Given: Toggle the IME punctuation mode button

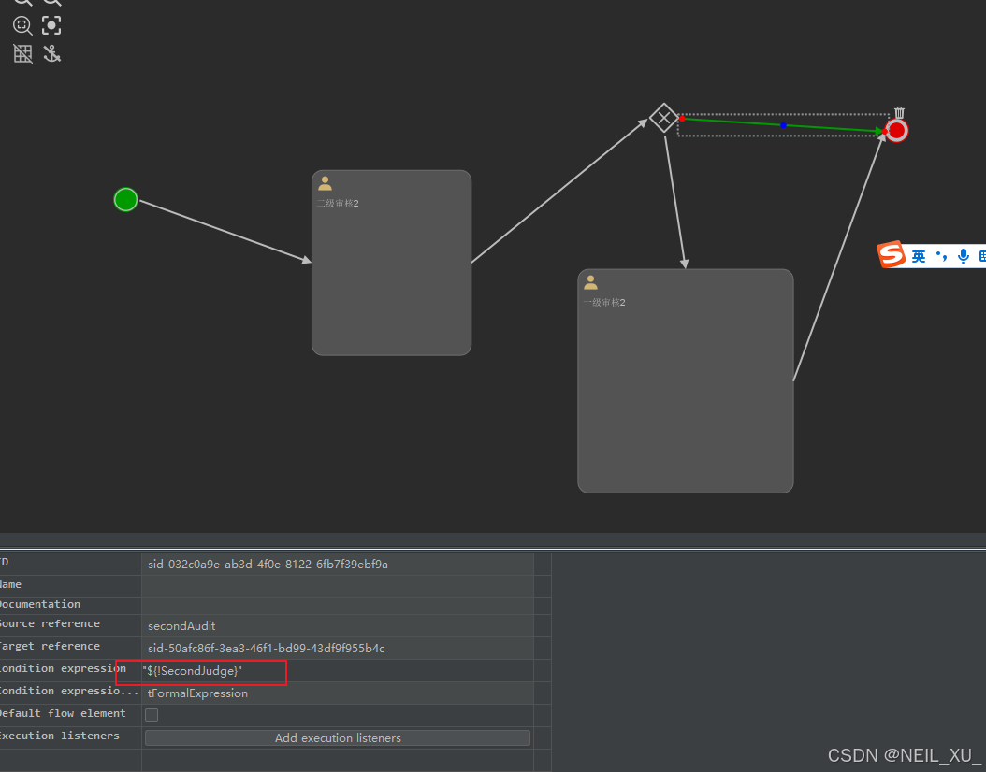Looking at the screenshot, I should (x=941, y=256).
